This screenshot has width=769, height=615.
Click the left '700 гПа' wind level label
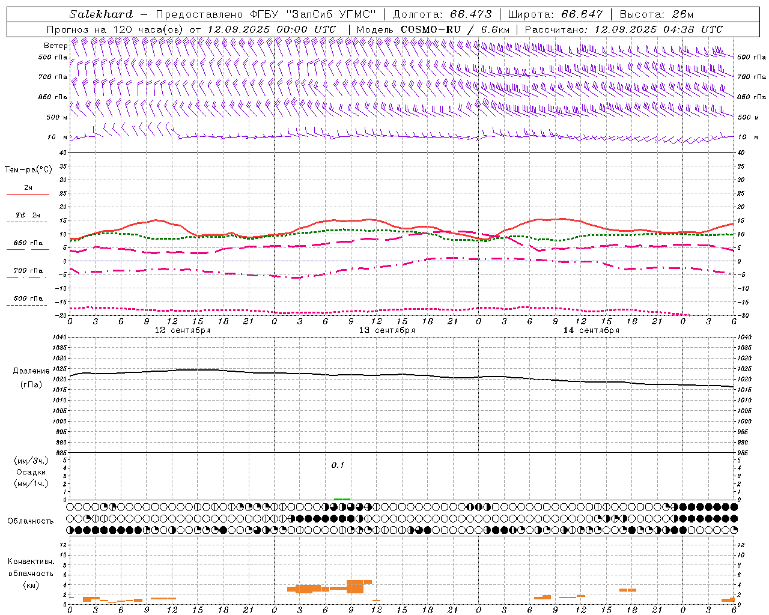[53, 77]
